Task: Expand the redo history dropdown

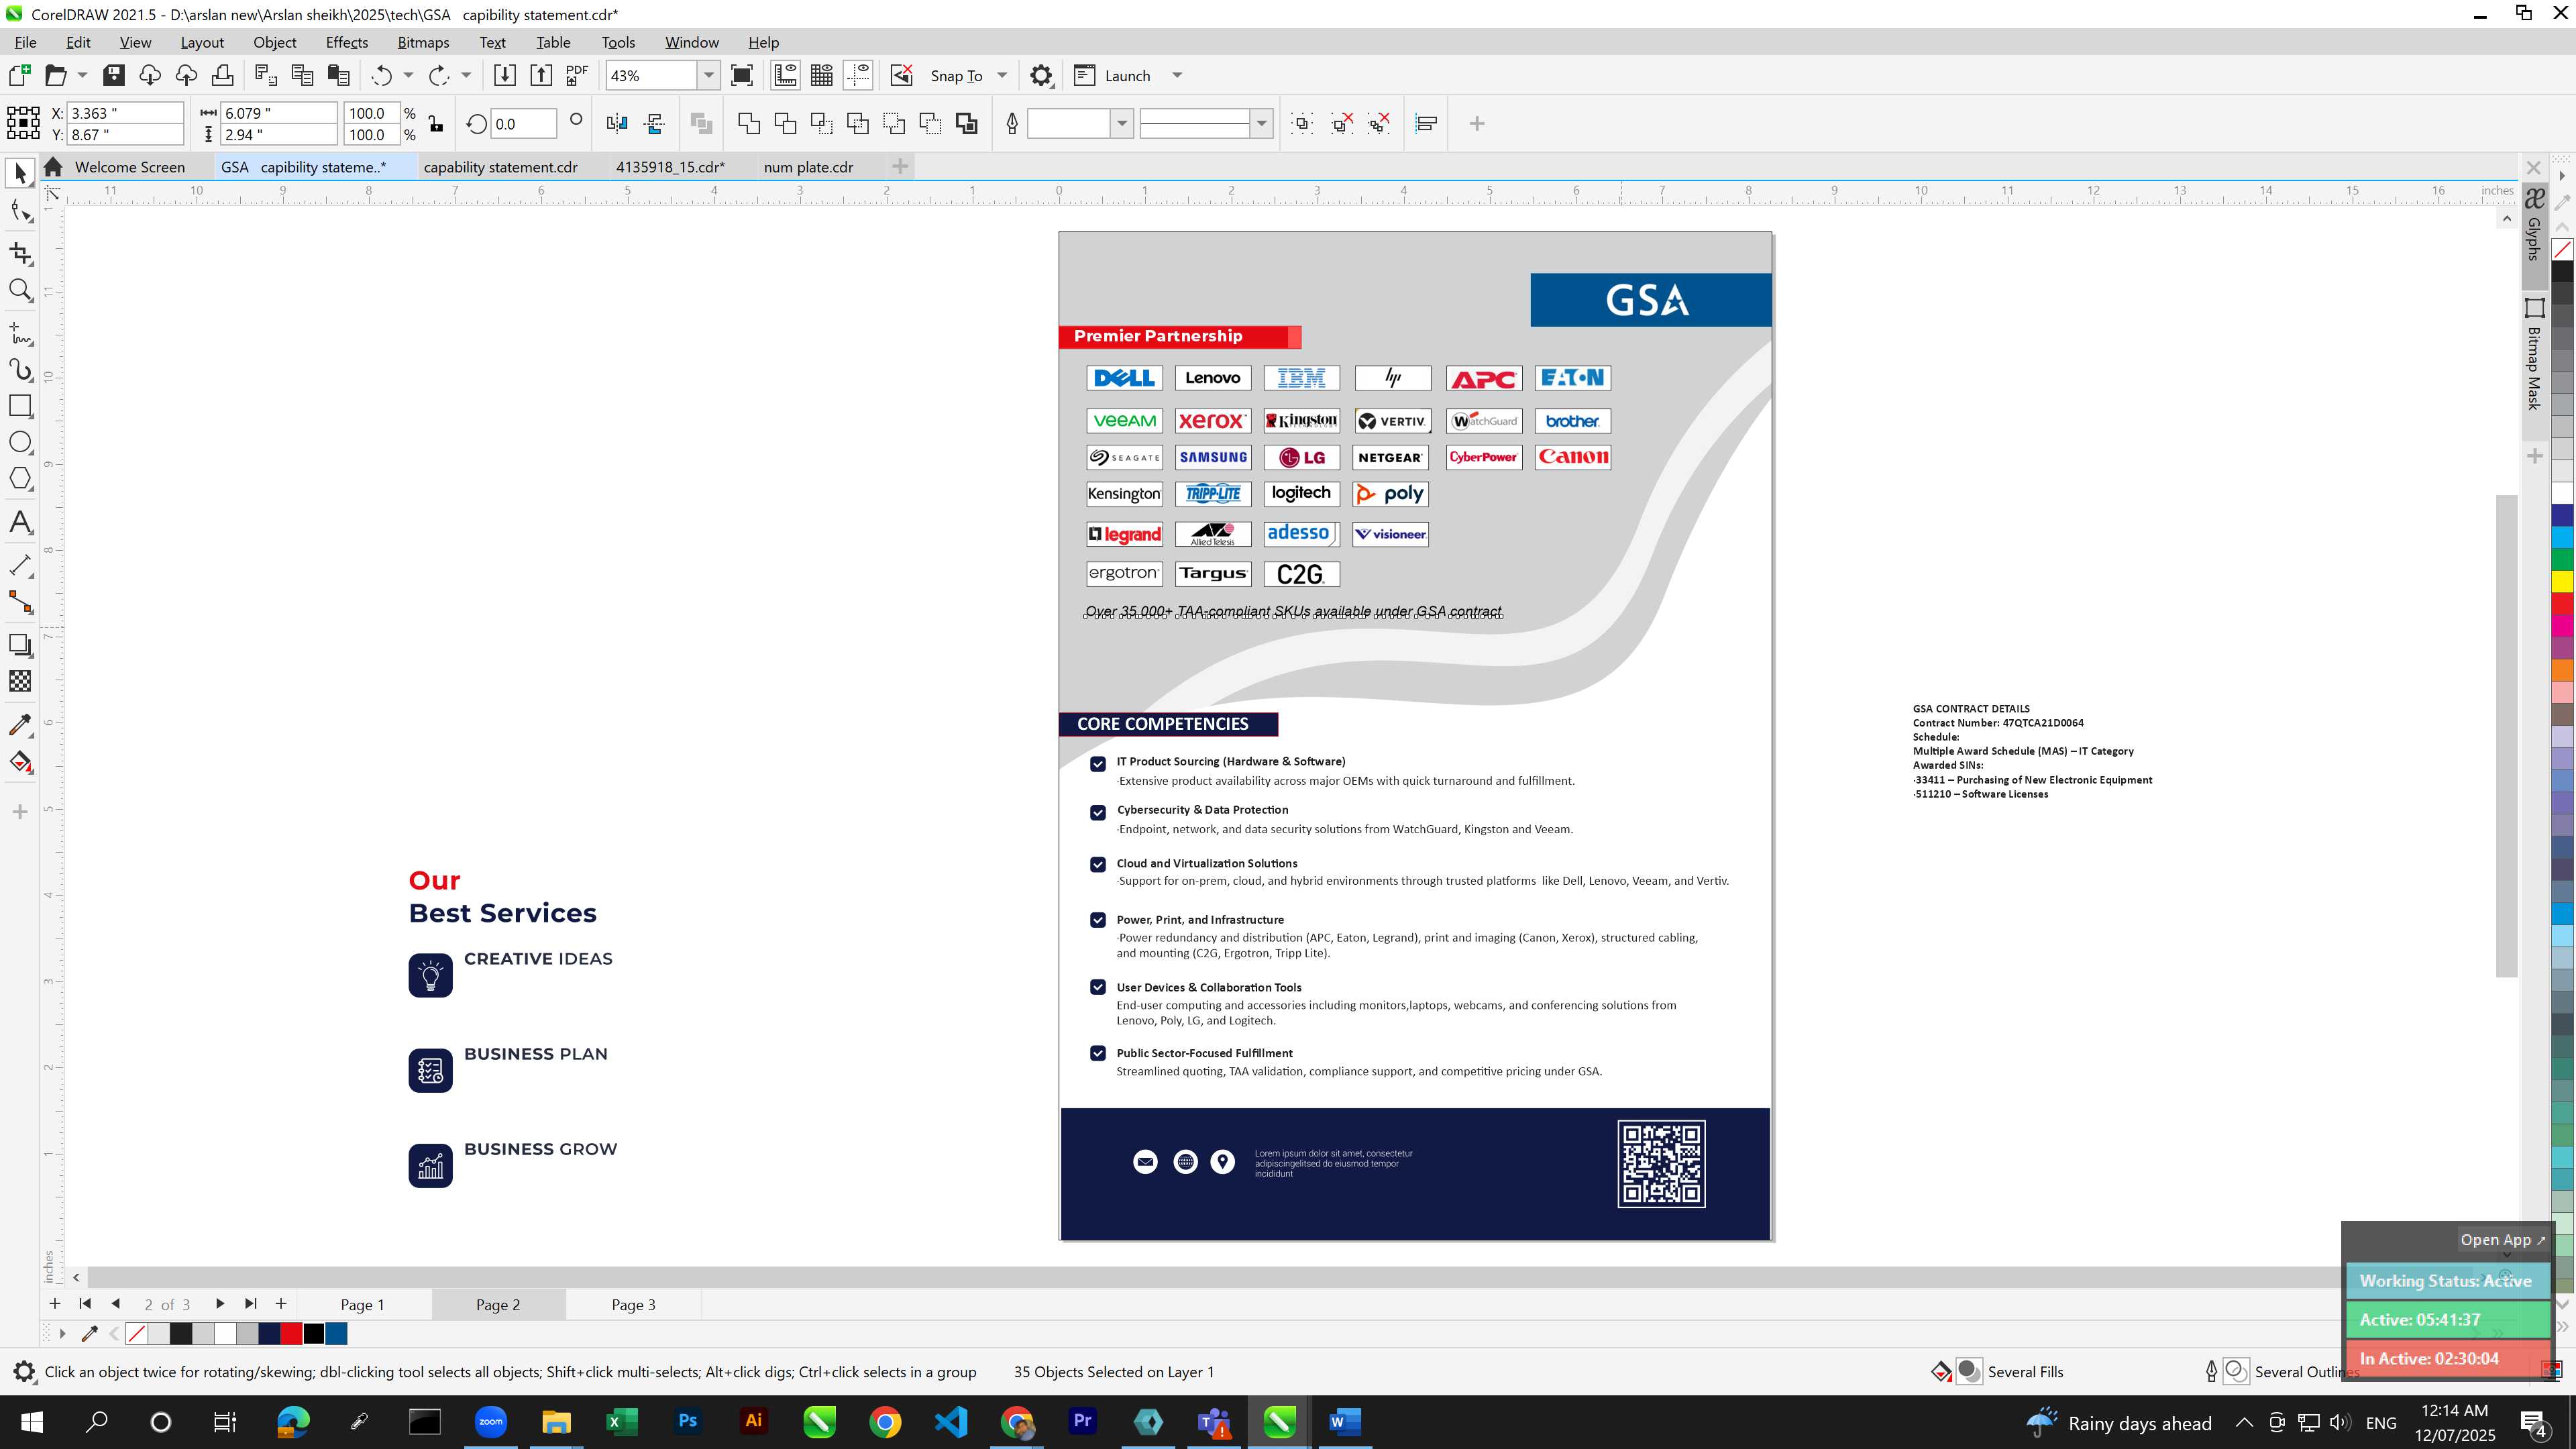Action: (x=466, y=75)
